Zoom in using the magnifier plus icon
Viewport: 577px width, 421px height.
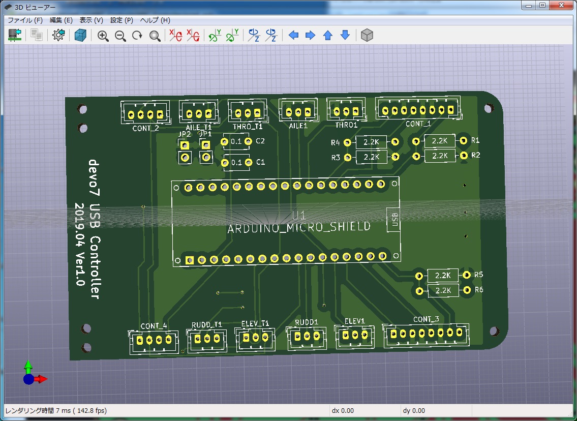[103, 36]
